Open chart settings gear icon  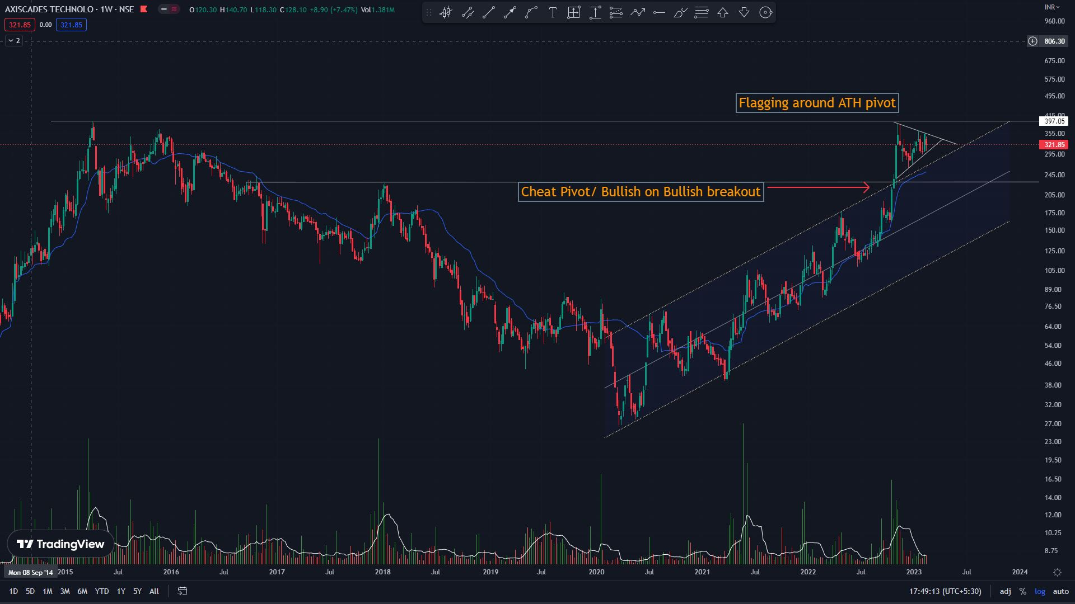pos(1057,572)
